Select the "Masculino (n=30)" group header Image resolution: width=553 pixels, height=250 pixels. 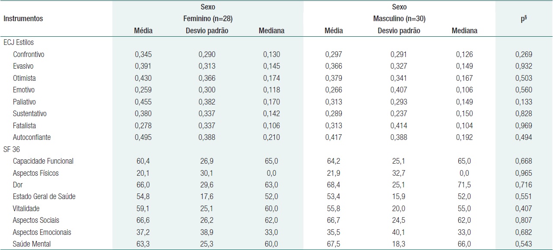pyautogui.click(x=399, y=19)
